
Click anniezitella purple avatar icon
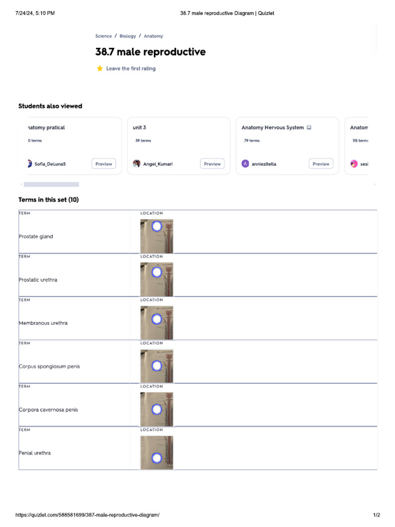(x=245, y=164)
